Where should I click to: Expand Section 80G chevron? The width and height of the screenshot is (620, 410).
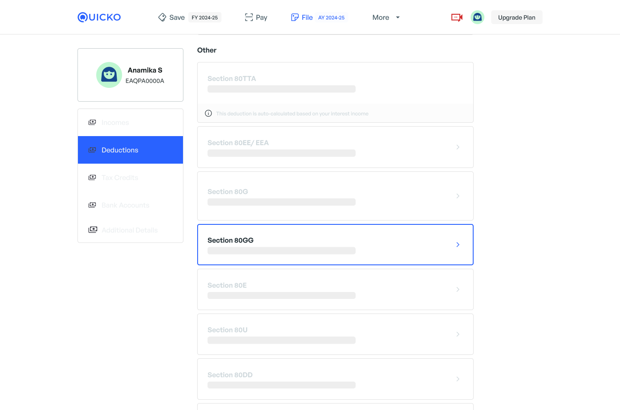pyautogui.click(x=458, y=196)
